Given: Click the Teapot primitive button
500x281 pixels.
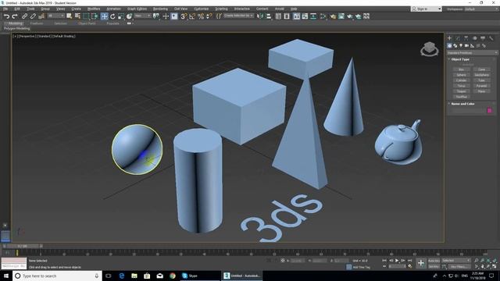Looking at the screenshot, I should (x=461, y=91).
